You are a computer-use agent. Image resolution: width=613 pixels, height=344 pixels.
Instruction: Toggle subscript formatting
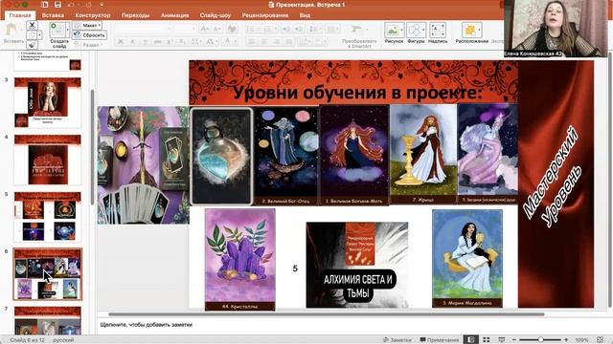[182, 41]
